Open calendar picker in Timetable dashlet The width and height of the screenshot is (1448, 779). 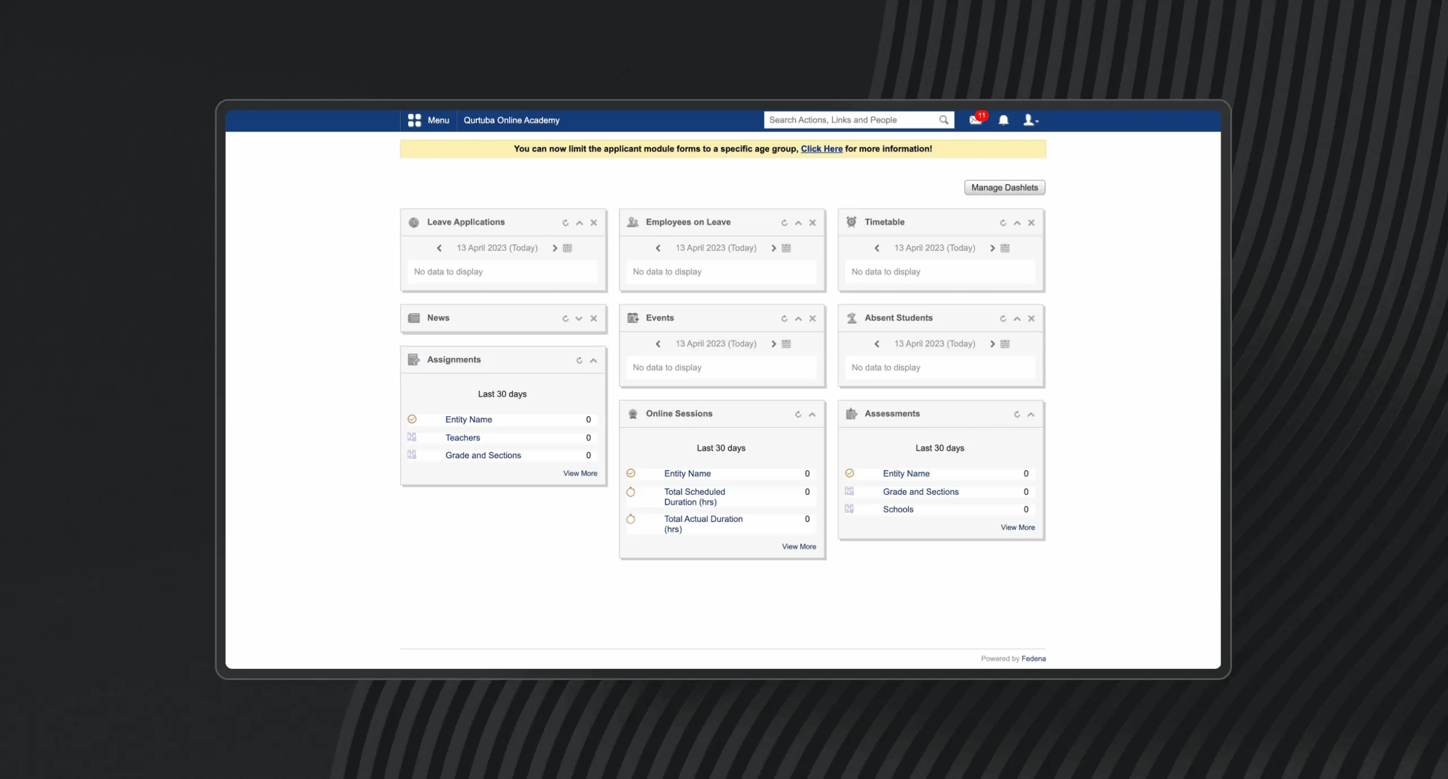(1005, 248)
